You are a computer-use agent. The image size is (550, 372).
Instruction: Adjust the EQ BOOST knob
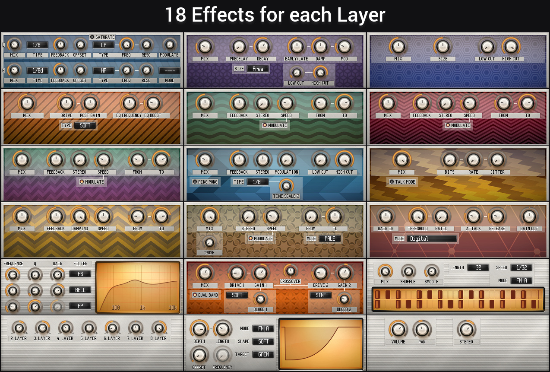tap(152, 103)
